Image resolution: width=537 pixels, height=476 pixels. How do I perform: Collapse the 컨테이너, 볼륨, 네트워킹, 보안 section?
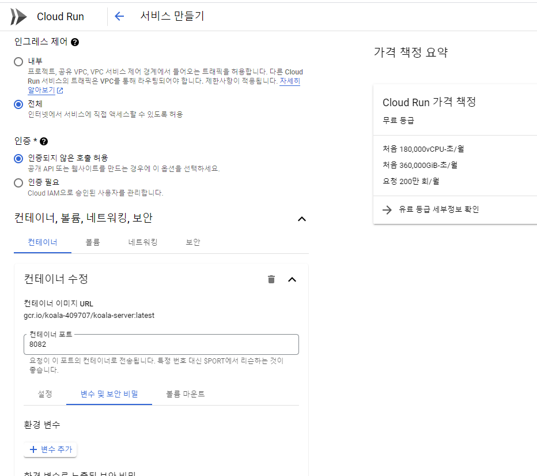pos(302,219)
